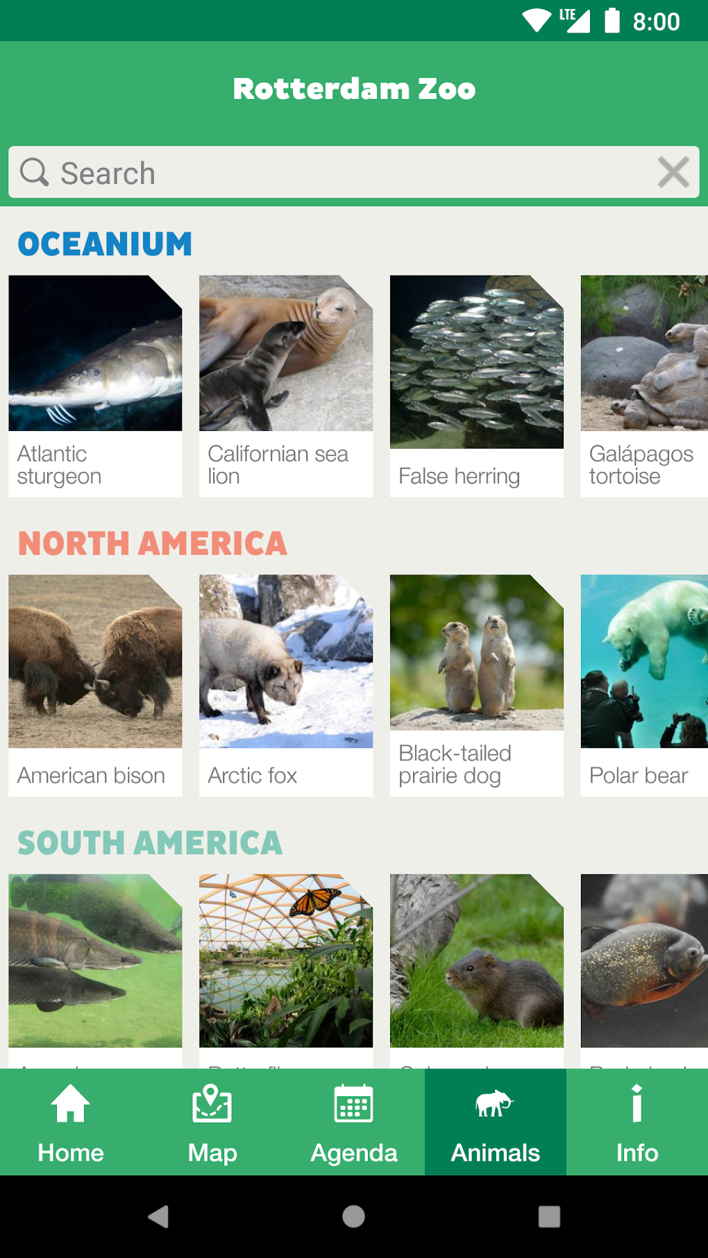Open the Polar bear card
Viewport: 708px width, 1258px height.
pos(644,686)
